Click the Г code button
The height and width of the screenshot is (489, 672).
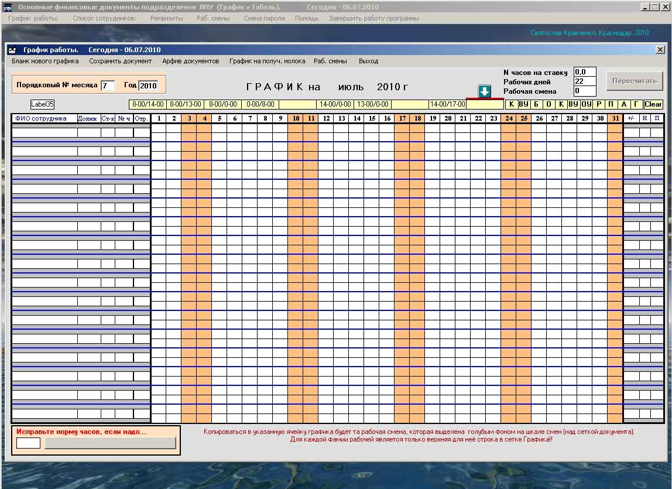click(x=636, y=104)
